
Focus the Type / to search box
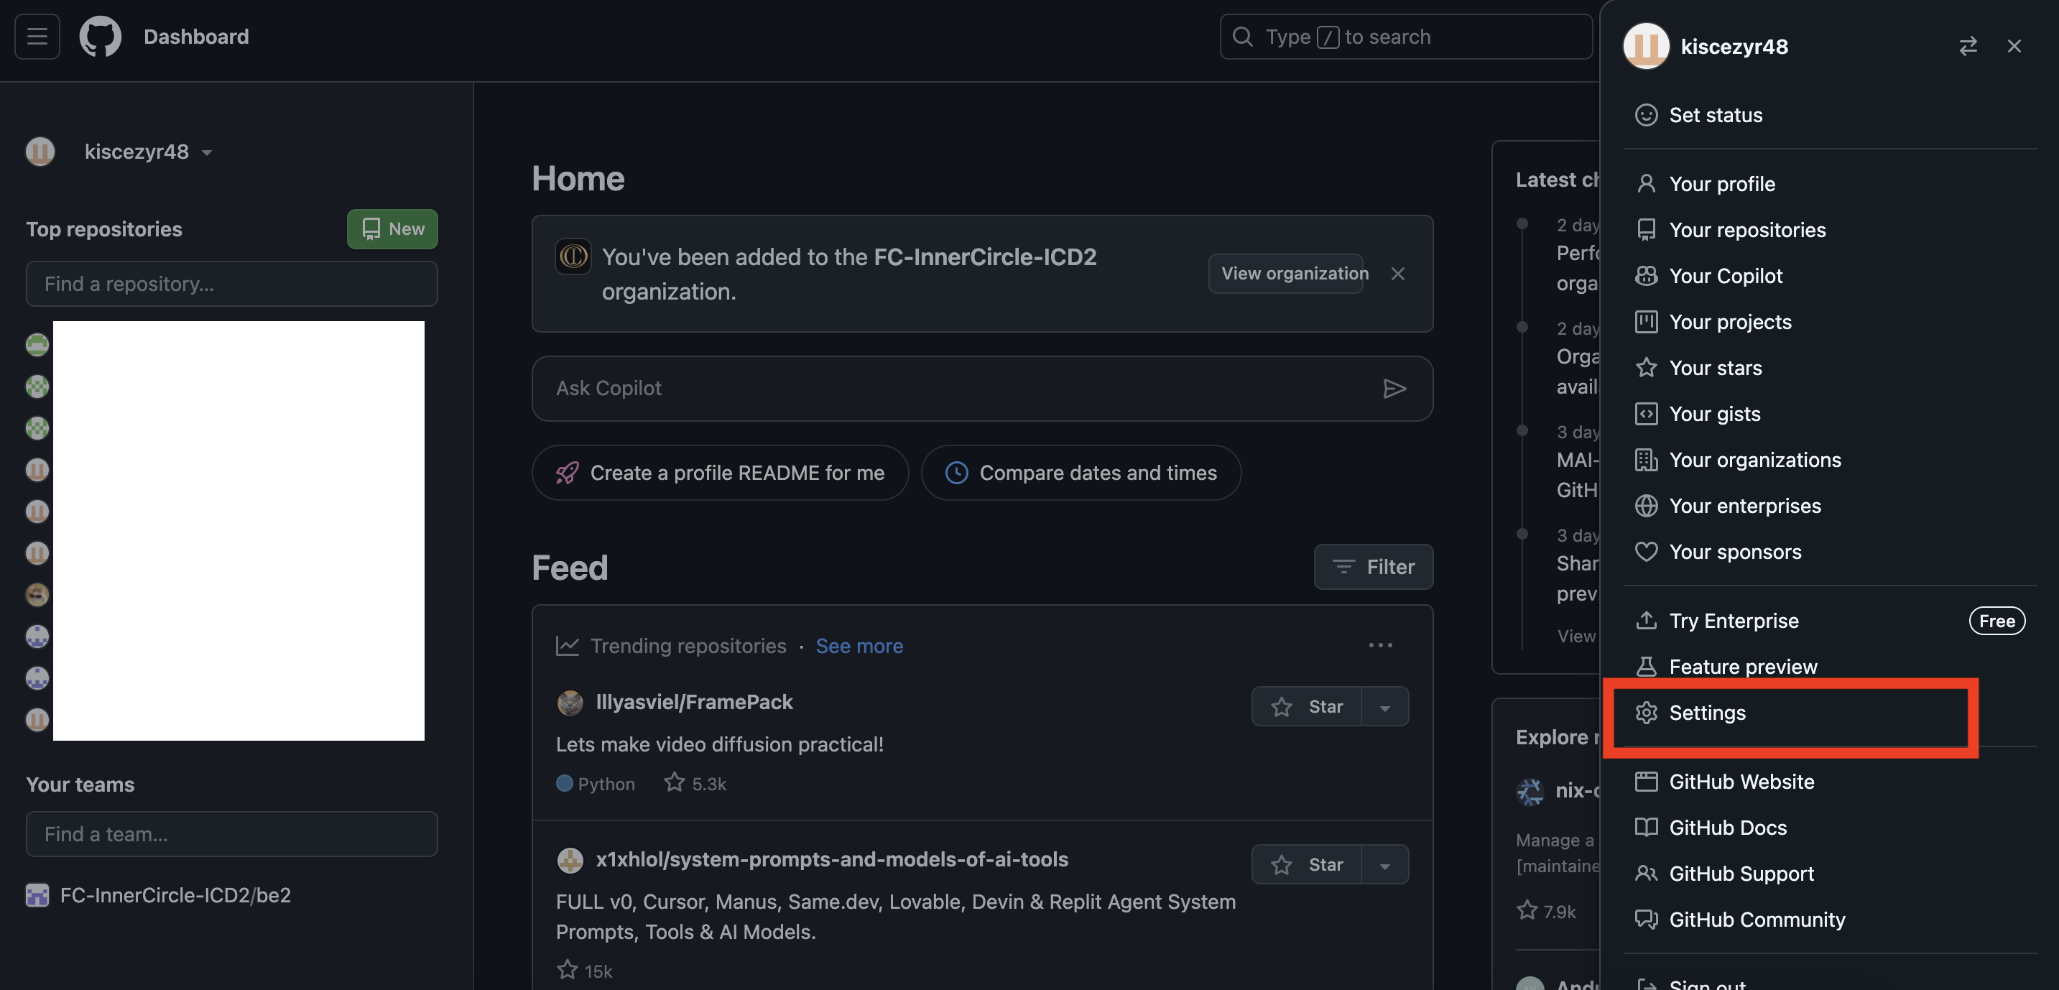click(x=1406, y=37)
